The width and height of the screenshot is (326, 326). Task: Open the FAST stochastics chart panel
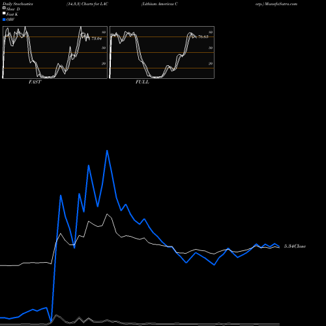point(55,52)
